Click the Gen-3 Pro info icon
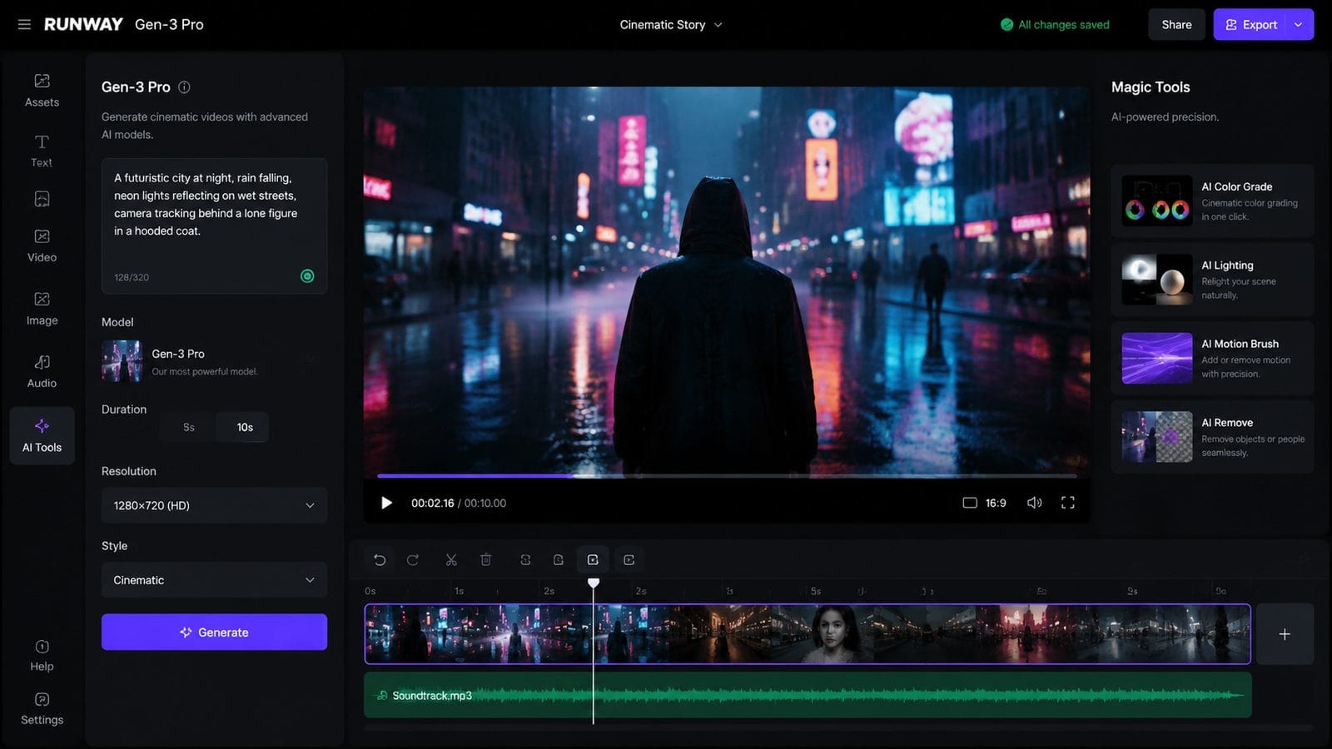Viewport: 1332px width, 749px height. tap(184, 87)
